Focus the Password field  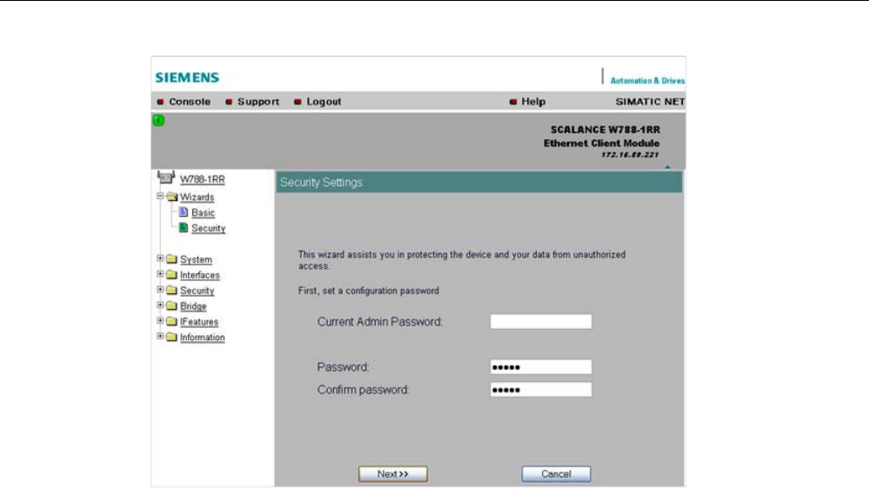point(541,367)
